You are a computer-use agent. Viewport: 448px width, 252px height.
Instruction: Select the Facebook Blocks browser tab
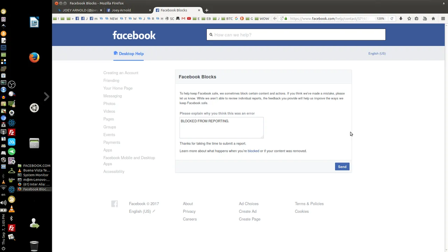click(x=178, y=10)
